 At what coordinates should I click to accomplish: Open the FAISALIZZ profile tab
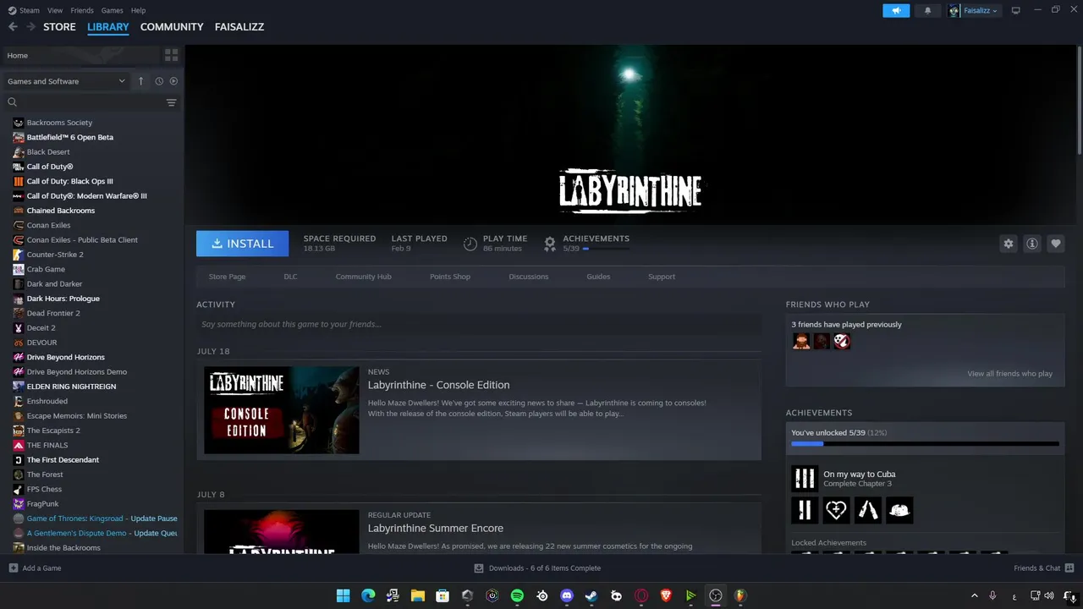(x=238, y=27)
